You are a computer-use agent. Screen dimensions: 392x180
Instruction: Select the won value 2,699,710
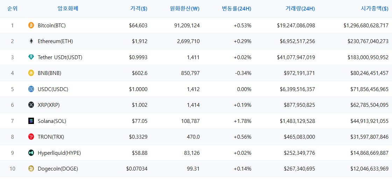pyautogui.click(x=189, y=41)
